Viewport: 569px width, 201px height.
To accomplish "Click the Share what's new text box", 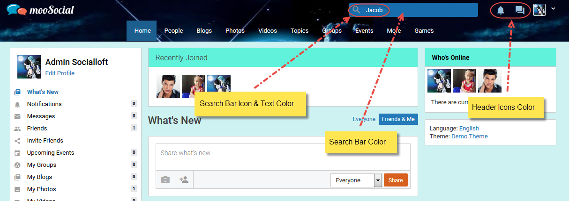I will [x=283, y=157].
